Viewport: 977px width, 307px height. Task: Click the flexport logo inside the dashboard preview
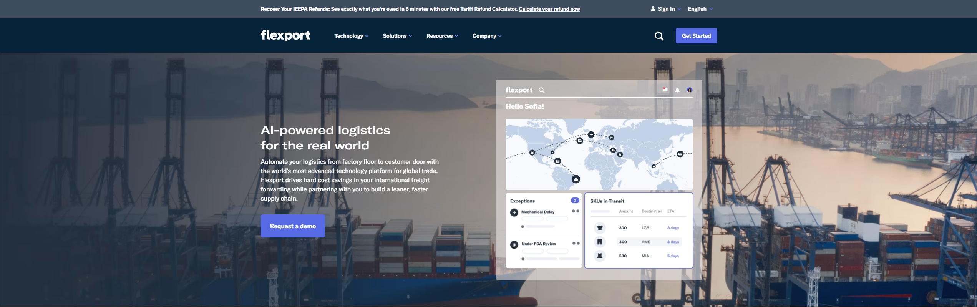click(x=519, y=90)
